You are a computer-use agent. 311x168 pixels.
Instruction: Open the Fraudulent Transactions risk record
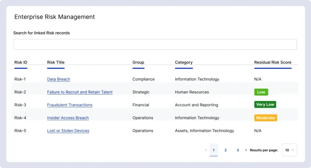(x=70, y=105)
